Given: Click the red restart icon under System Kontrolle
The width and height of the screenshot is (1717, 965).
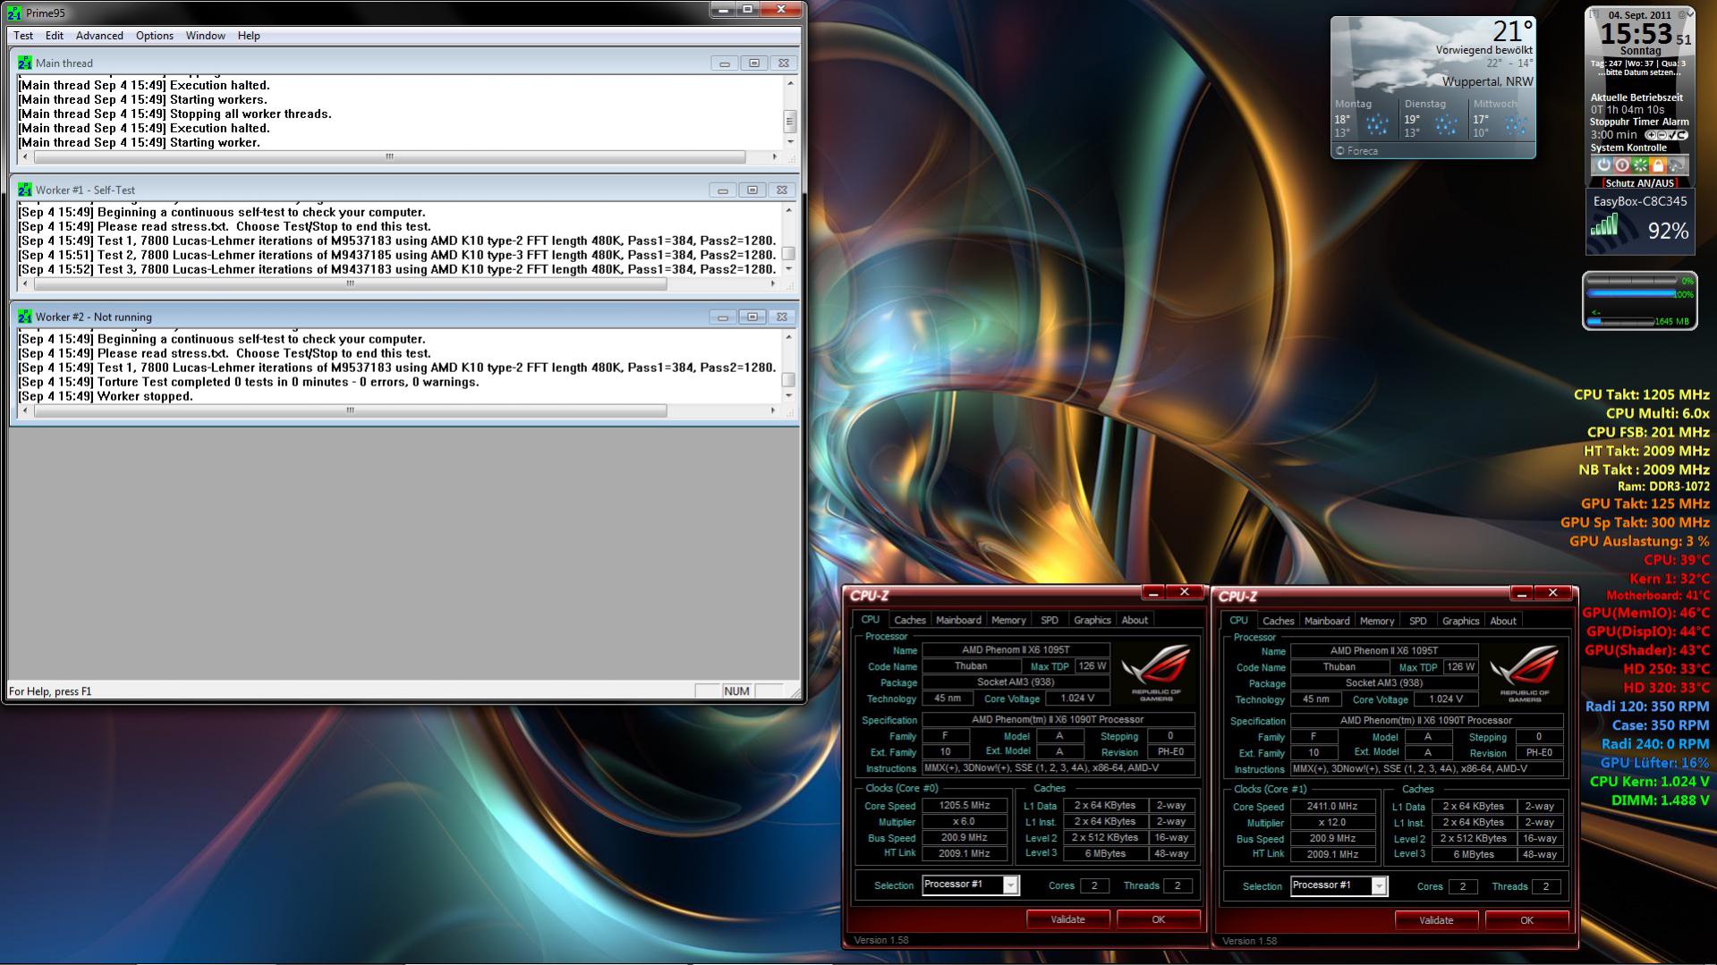Looking at the screenshot, I should click(x=1621, y=165).
